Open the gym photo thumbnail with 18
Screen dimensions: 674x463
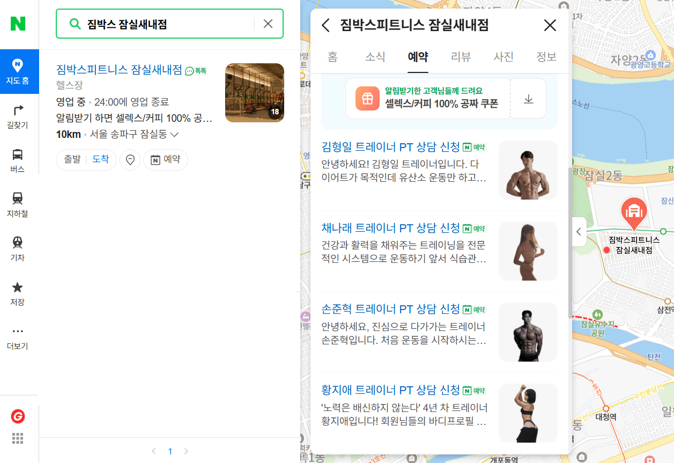(x=255, y=93)
